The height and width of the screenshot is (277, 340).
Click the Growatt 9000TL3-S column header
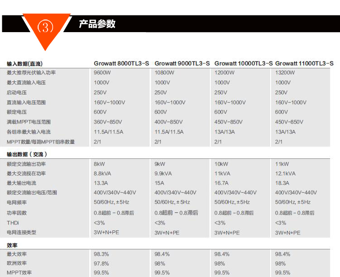point(182,63)
